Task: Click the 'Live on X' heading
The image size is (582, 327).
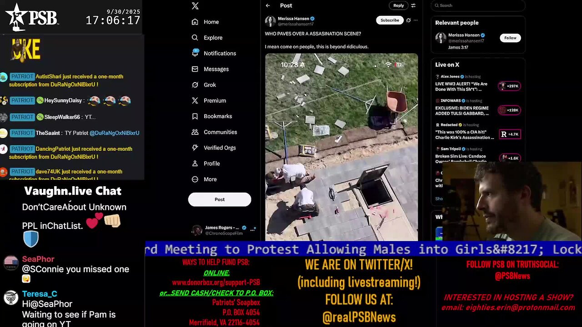Action: [447, 64]
